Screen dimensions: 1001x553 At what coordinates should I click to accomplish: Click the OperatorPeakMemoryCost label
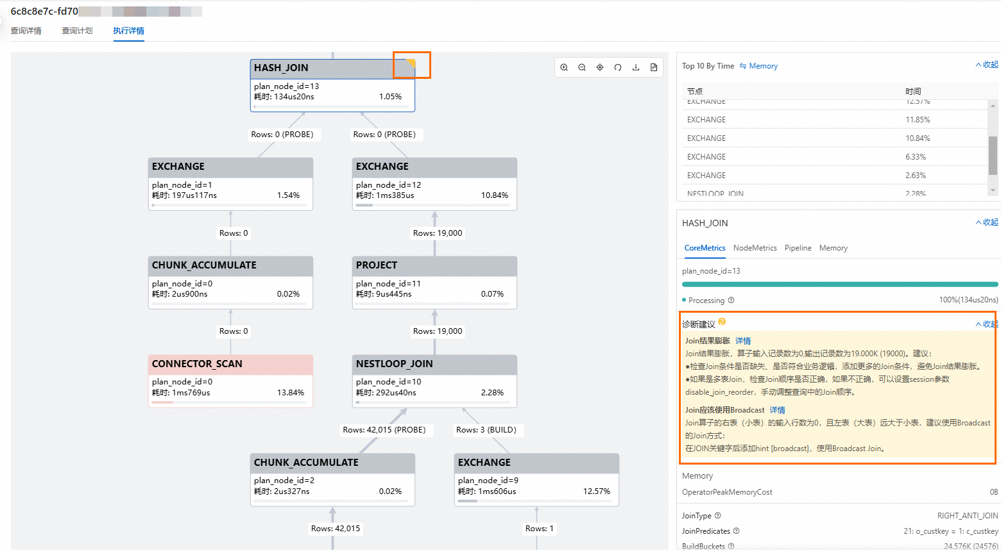pyautogui.click(x=727, y=492)
